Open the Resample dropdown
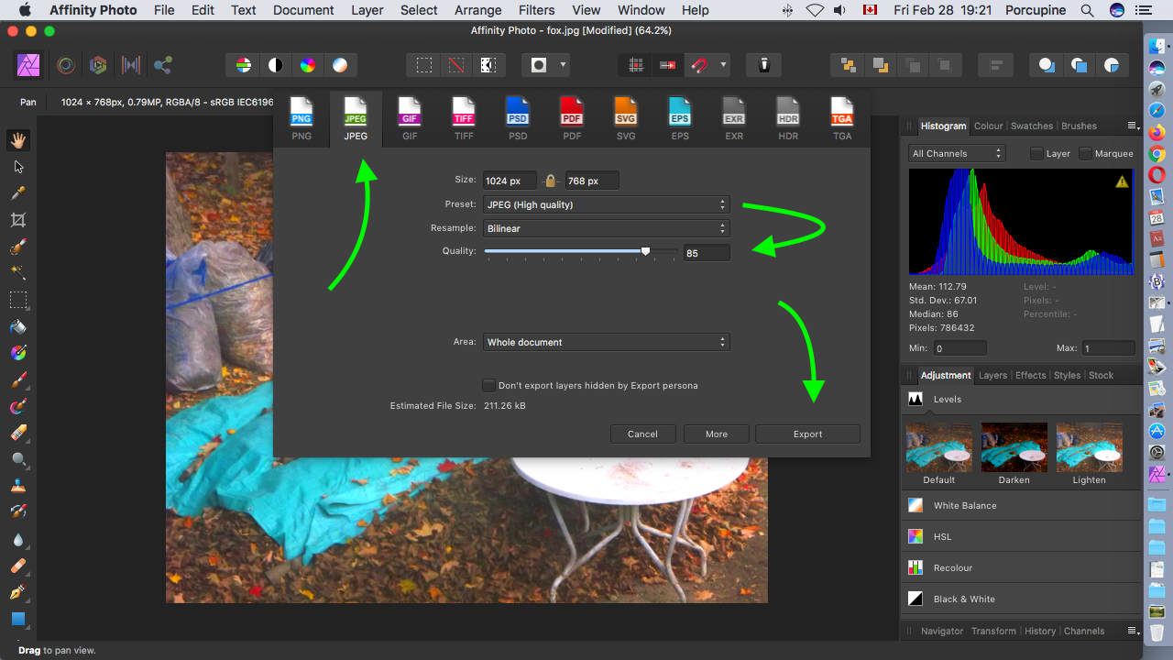The height and width of the screenshot is (660, 1173). coord(607,228)
